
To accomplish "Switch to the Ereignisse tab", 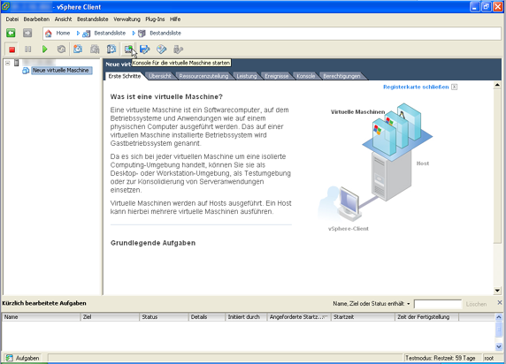I will click(277, 76).
